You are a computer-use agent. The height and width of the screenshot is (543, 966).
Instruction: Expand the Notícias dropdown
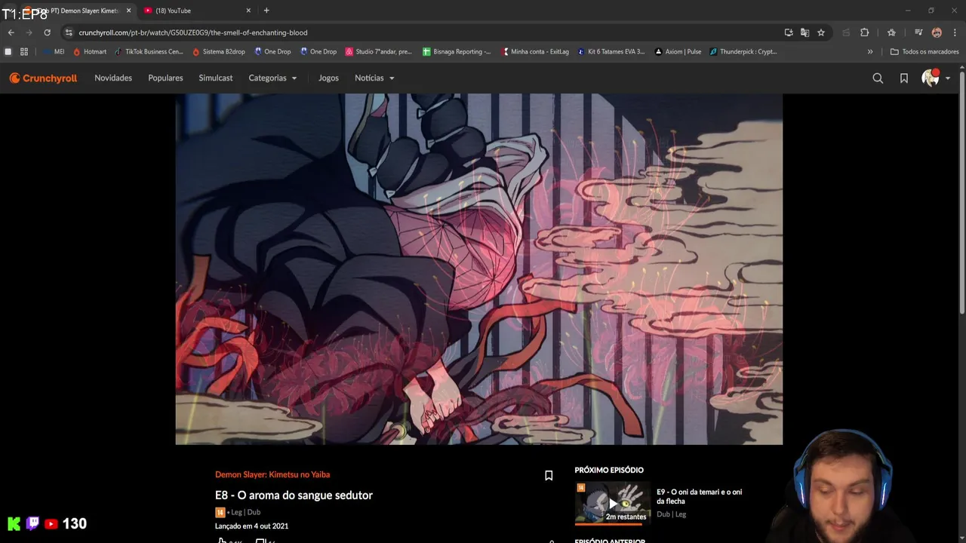coord(374,78)
